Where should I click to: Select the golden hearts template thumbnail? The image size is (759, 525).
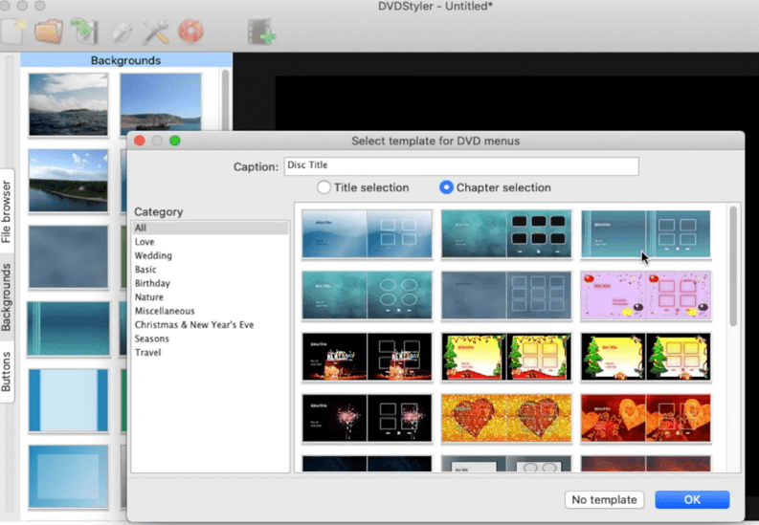[x=505, y=417]
